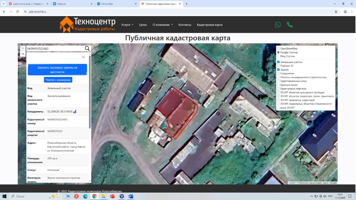Click the browser address bar
The image size is (356, 200).
pyautogui.click(x=178, y=12)
